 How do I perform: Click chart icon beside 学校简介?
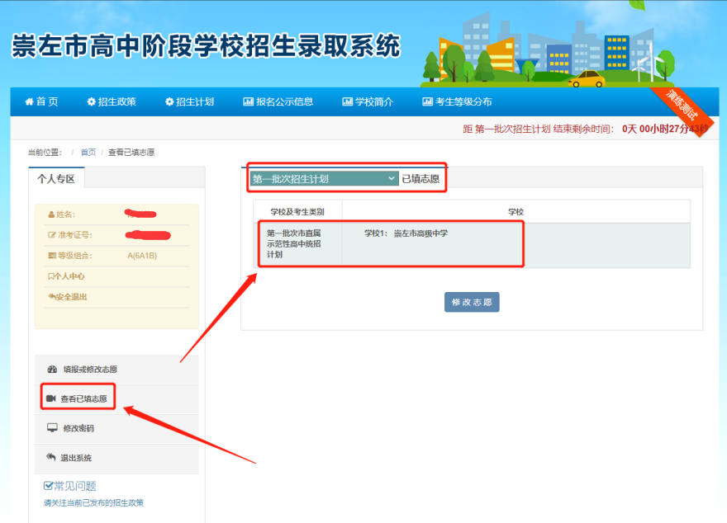(x=347, y=102)
